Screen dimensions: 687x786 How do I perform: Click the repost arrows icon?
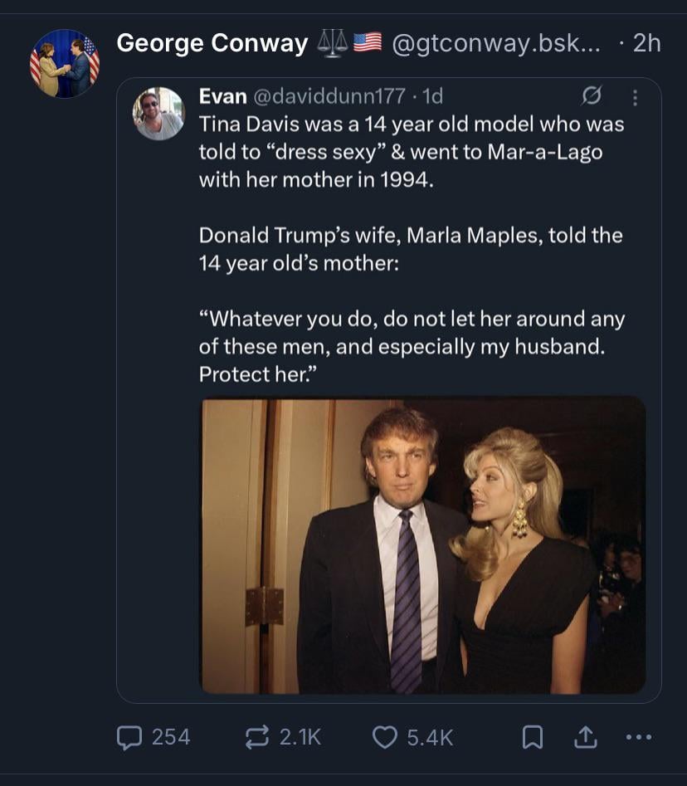(255, 737)
